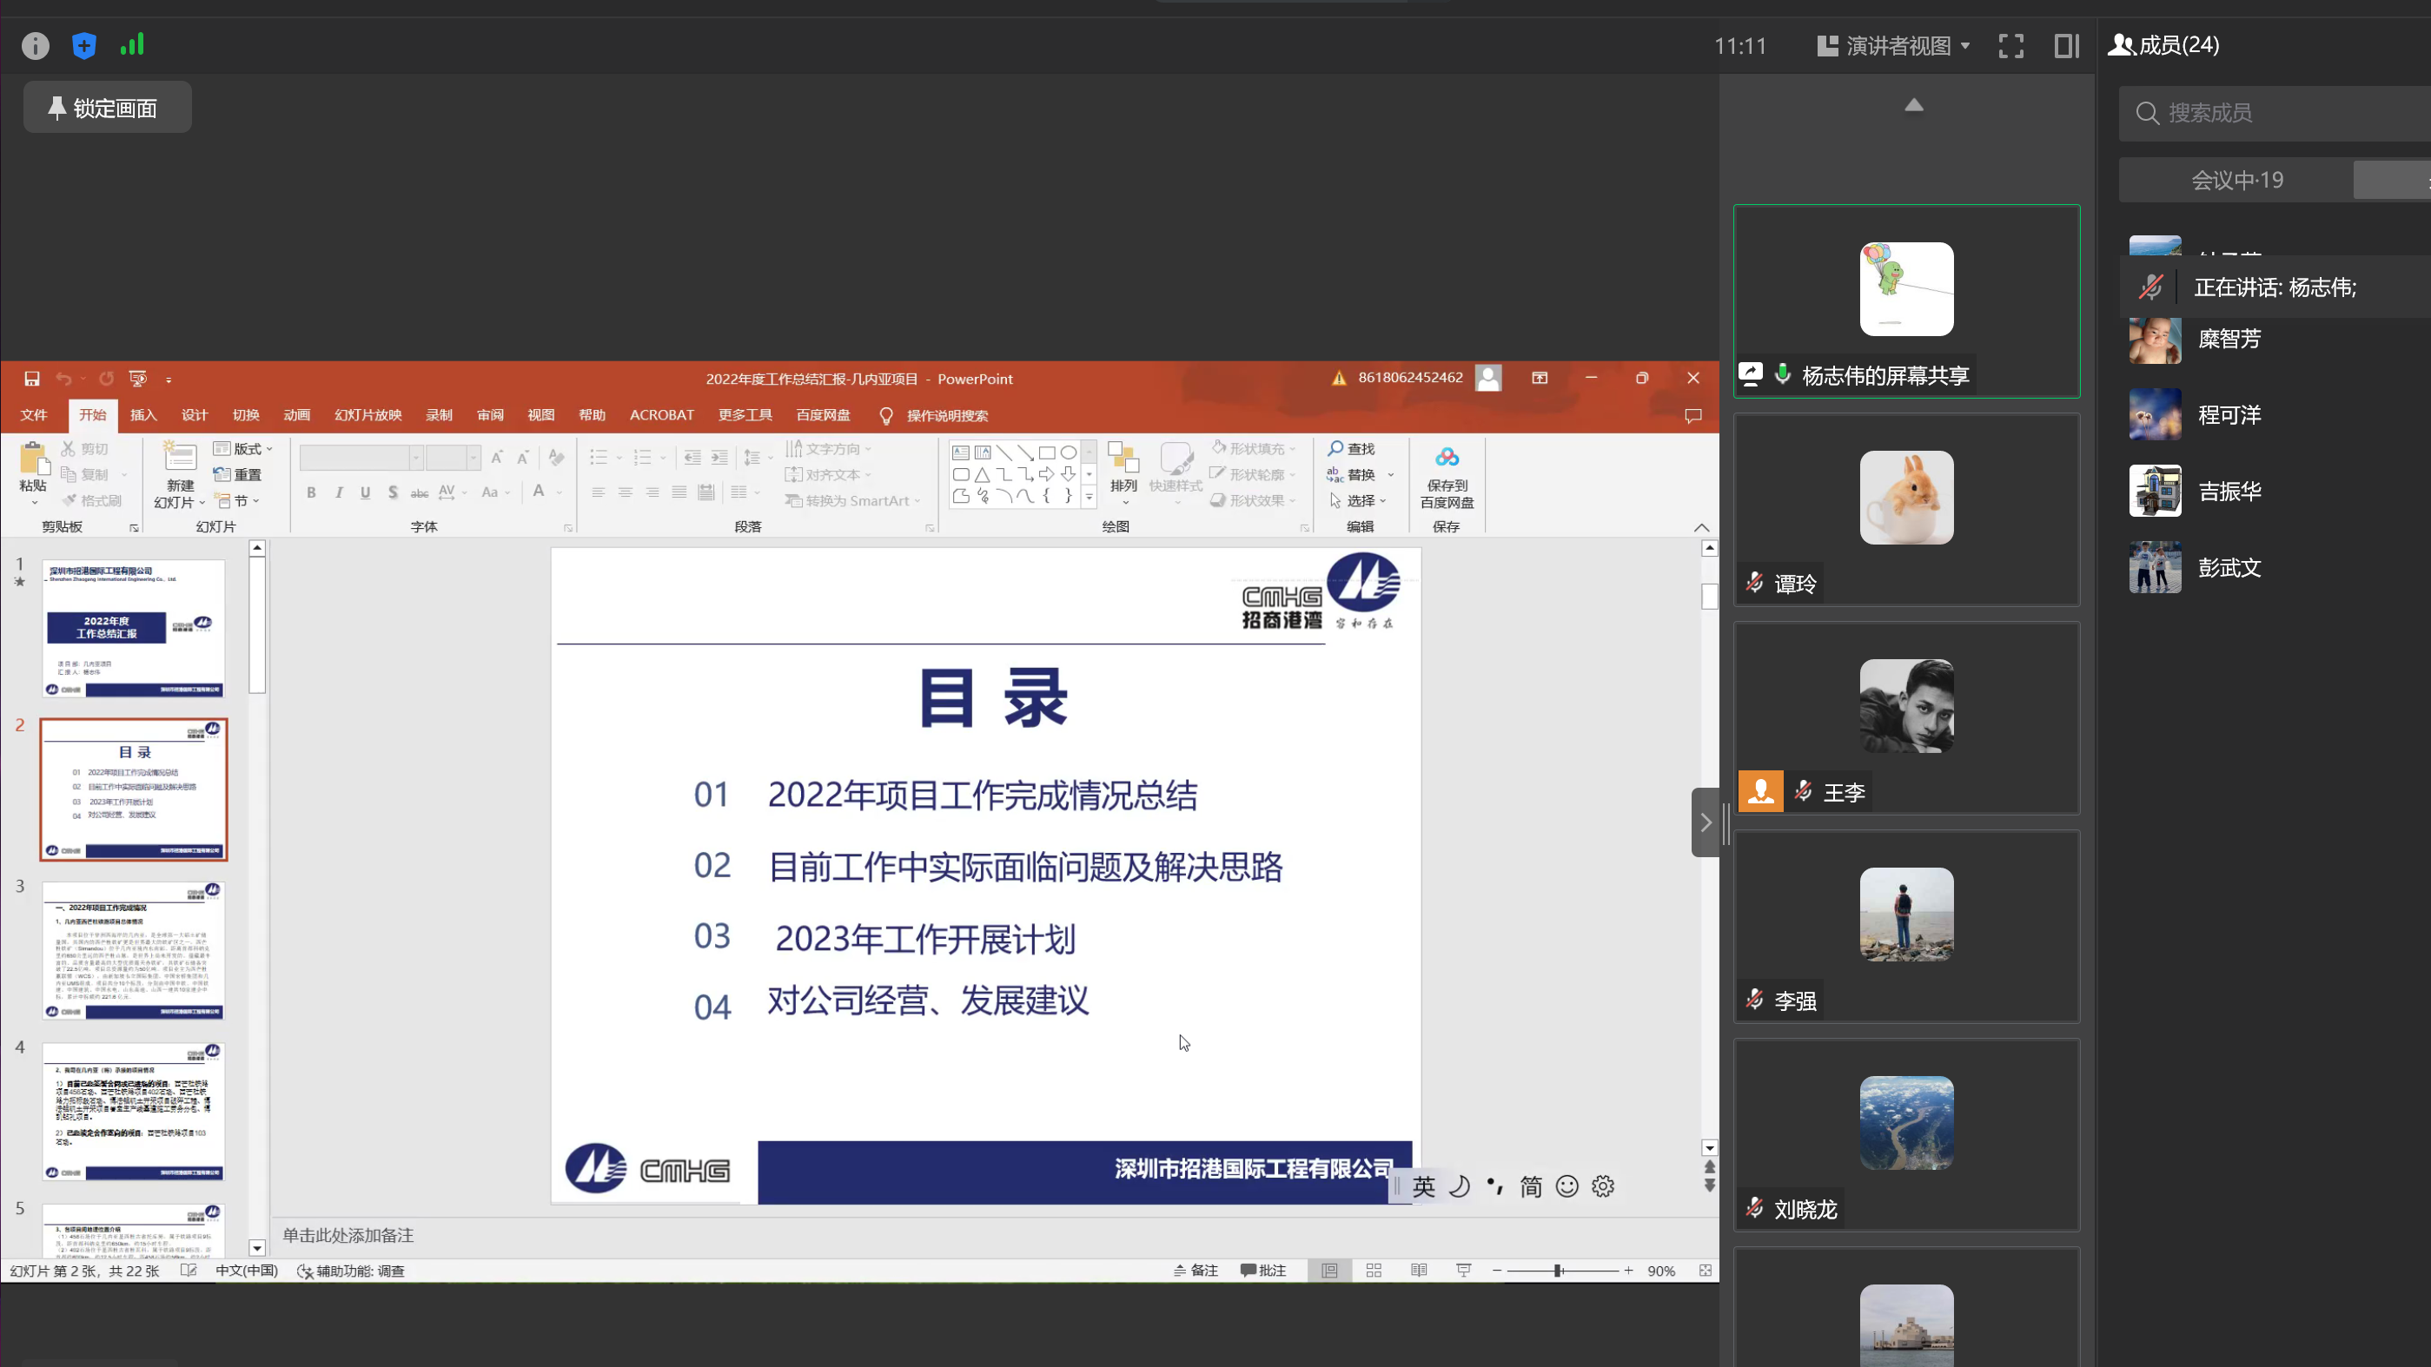This screenshot has width=2431, height=1367.
Task: Click the meeting info icon
Action: (x=35, y=45)
